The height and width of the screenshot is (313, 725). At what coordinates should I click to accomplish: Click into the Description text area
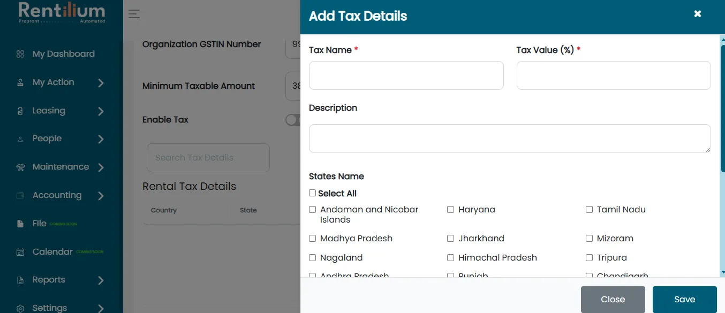coord(510,139)
